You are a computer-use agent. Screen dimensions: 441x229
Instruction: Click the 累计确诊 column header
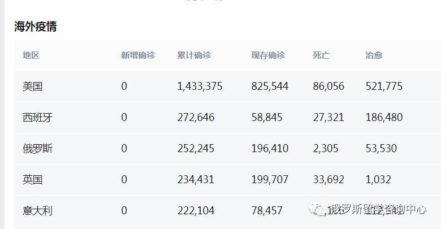(x=194, y=55)
